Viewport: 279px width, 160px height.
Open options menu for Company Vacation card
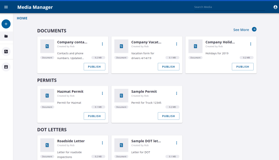click(x=177, y=44)
